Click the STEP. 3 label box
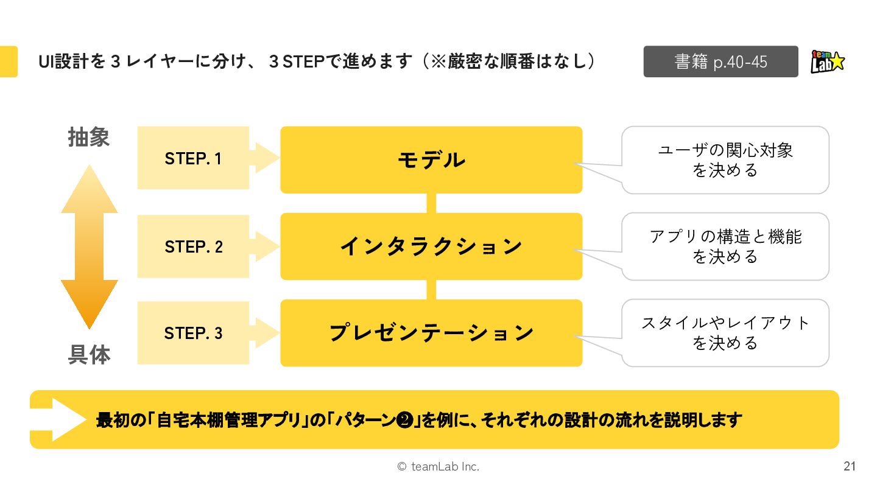The image size is (877, 493). coord(193,333)
